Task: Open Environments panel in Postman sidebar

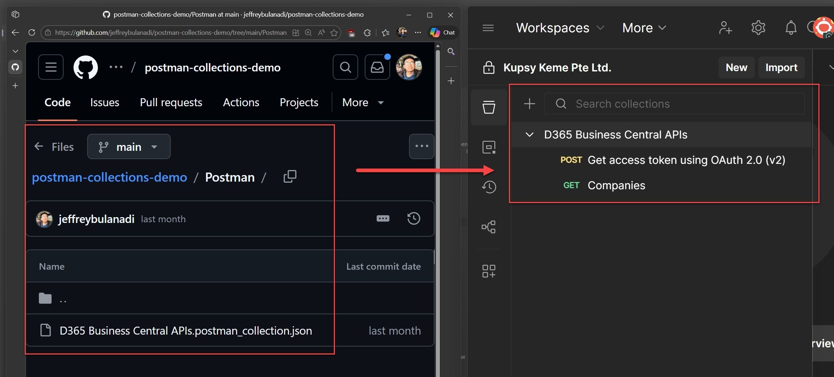Action: click(489, 147)
